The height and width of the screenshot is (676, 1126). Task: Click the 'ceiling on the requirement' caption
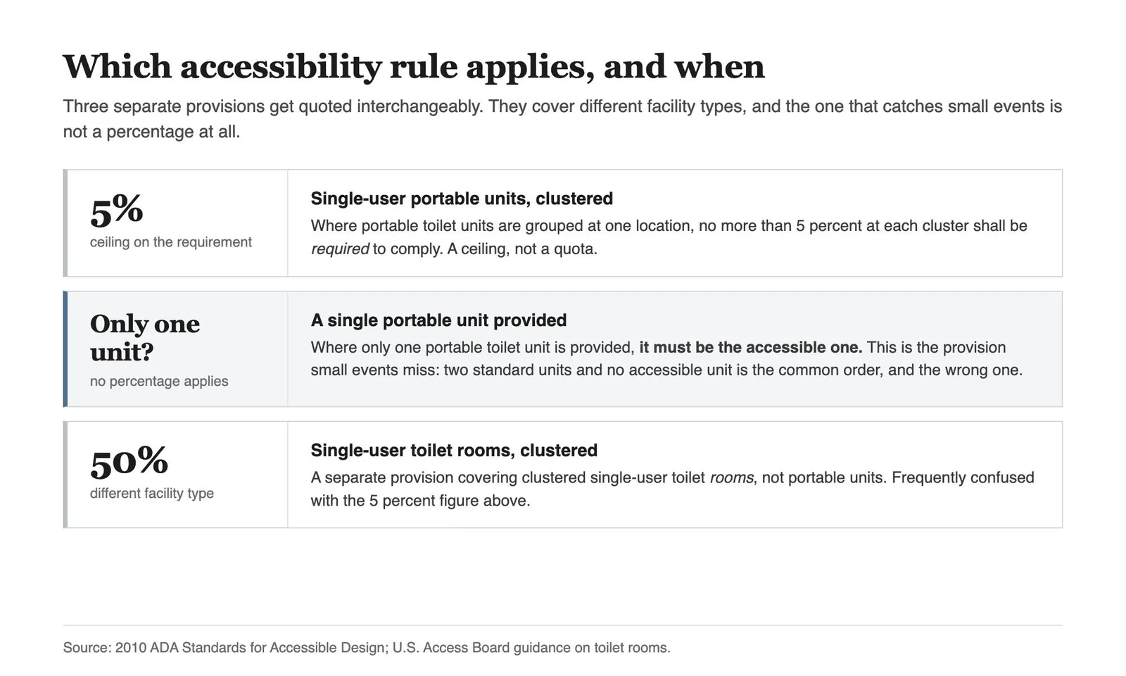[x=170, y=242]
